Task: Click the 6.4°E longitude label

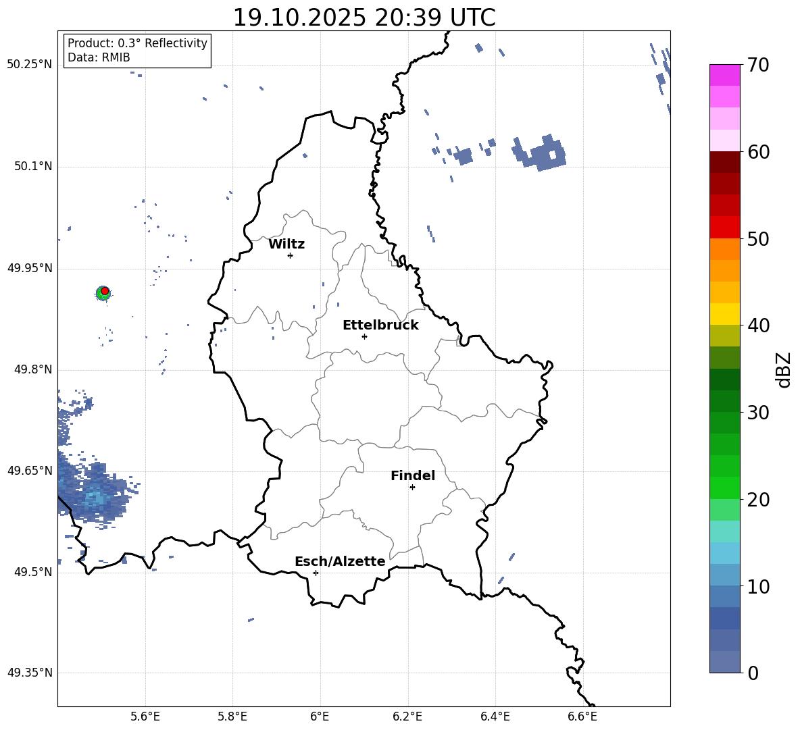Action: 495,716
